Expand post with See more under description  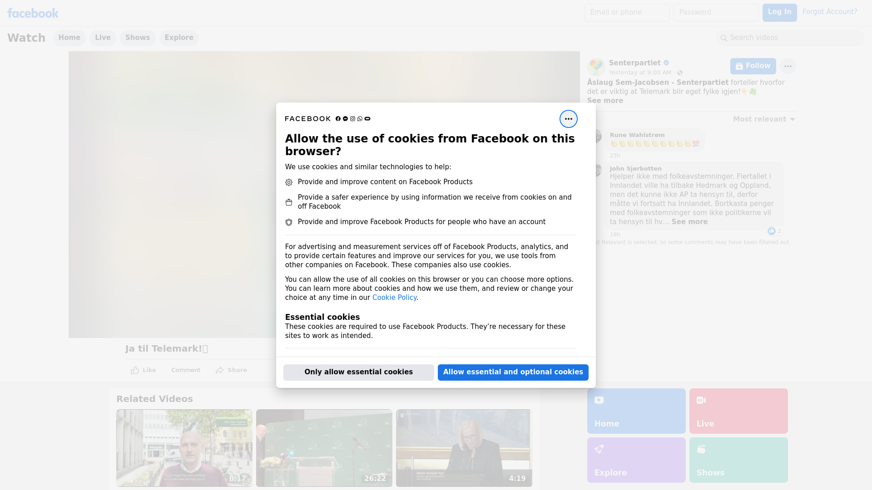tap(605, 101)
